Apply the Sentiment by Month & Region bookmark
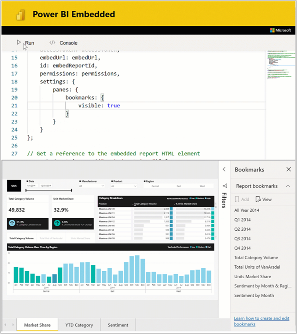Image resolution: width=297 pixels, height=334 pixels. 263,286
